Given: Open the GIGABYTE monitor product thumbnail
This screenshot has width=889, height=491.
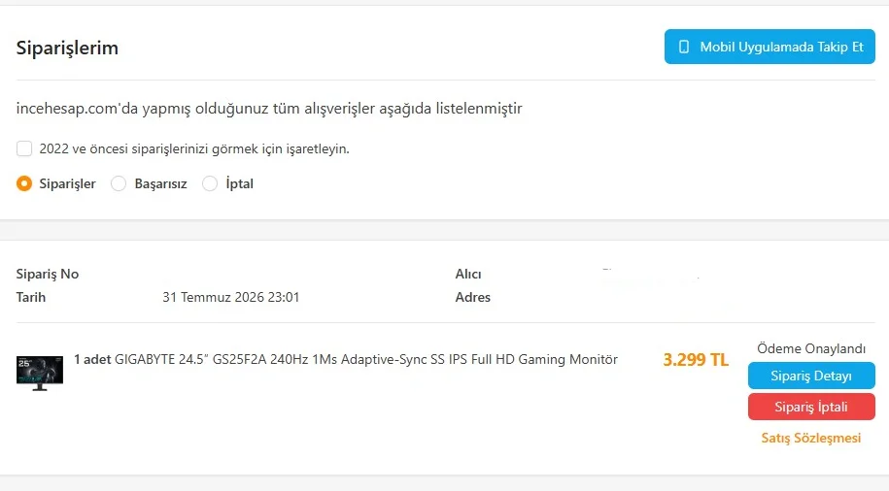Looking at the screenshot, I should click(x=40, y=374).
